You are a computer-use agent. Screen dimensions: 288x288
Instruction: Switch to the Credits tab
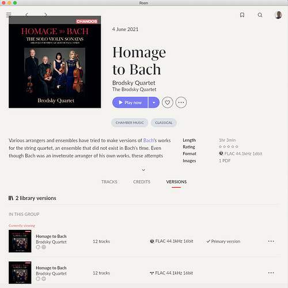(x=142, y=182)
